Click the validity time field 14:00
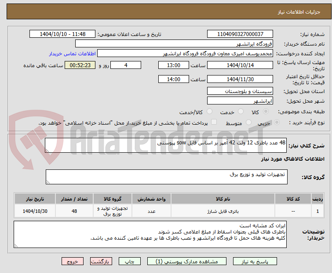This screenshot has height=273, width=332. click(174, 79)
